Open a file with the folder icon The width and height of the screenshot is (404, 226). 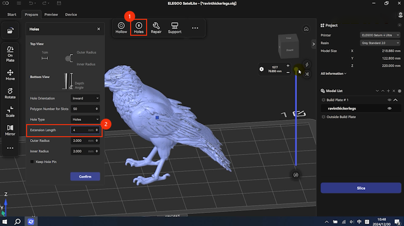[x=10, y=31]
